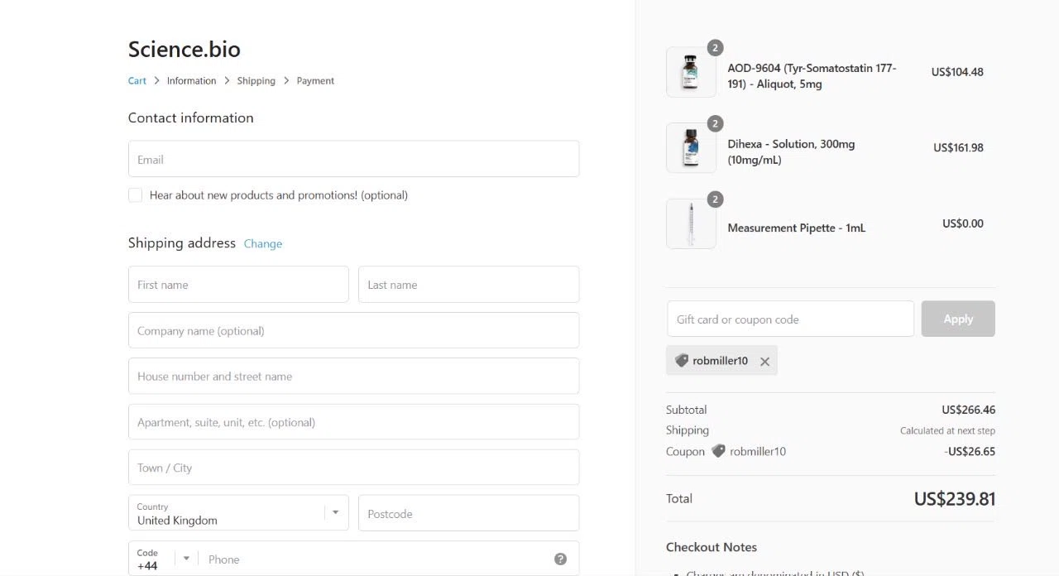Go to Cart breadcrumb link
1059x576 pixels.
137,80
